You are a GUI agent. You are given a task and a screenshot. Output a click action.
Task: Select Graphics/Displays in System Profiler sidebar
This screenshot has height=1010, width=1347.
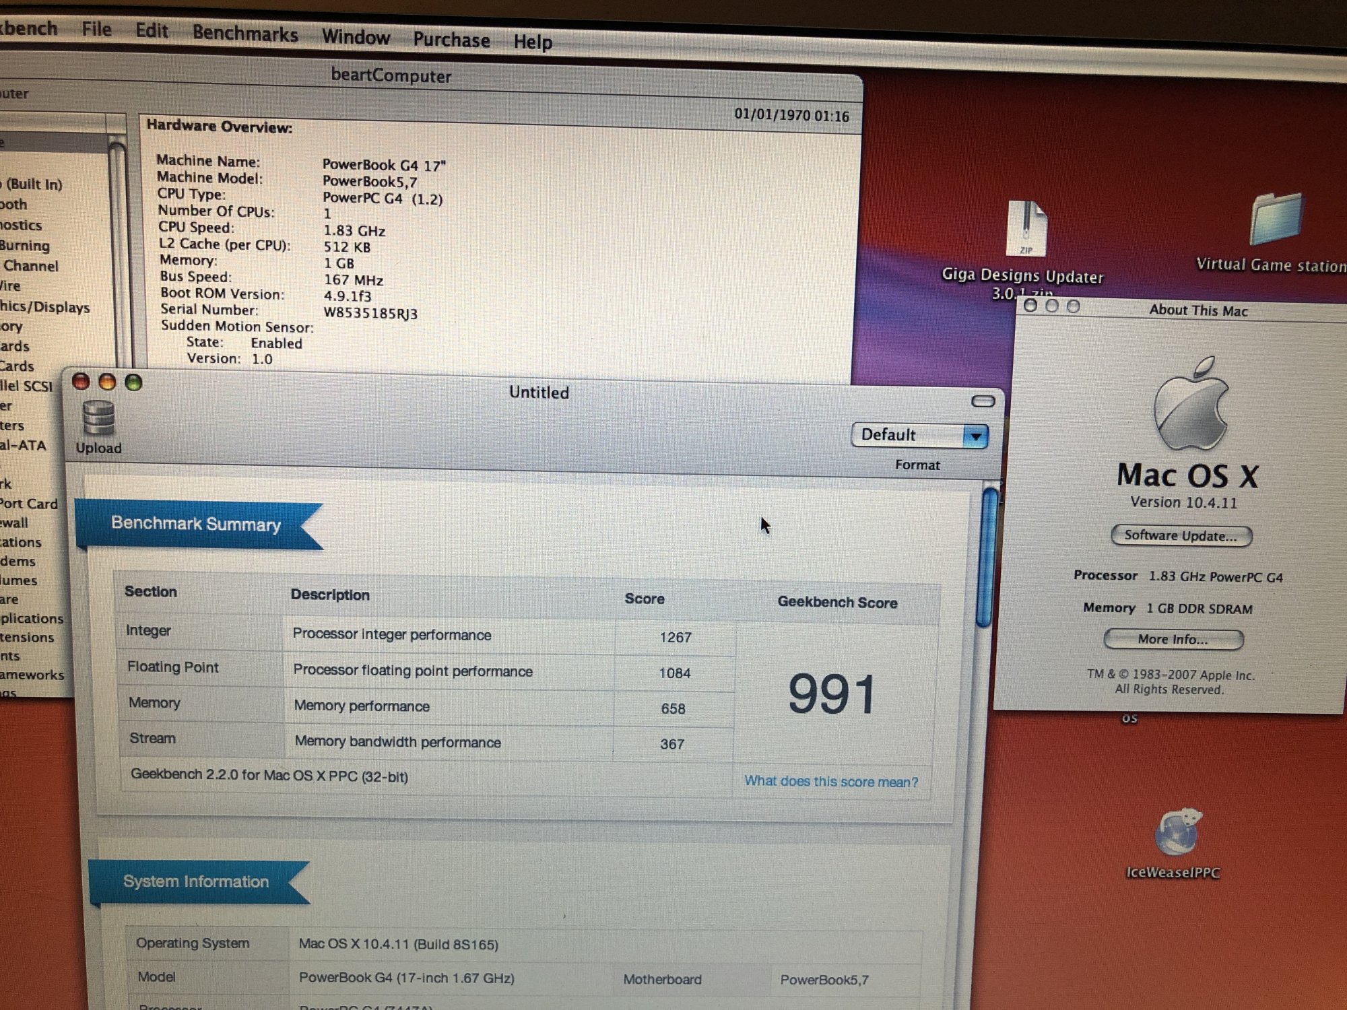44,307
